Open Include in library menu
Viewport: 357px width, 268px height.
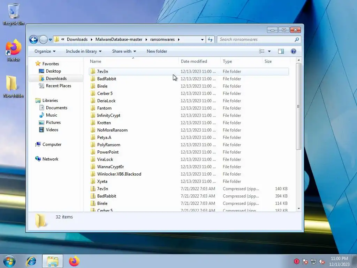(x=84, y=51)
